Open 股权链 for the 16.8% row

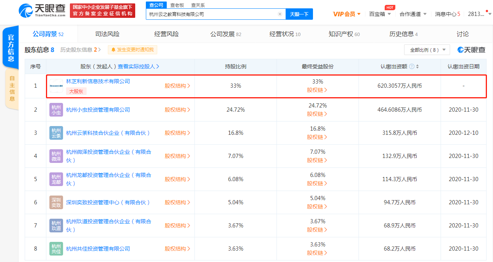[x=317, y=137]
